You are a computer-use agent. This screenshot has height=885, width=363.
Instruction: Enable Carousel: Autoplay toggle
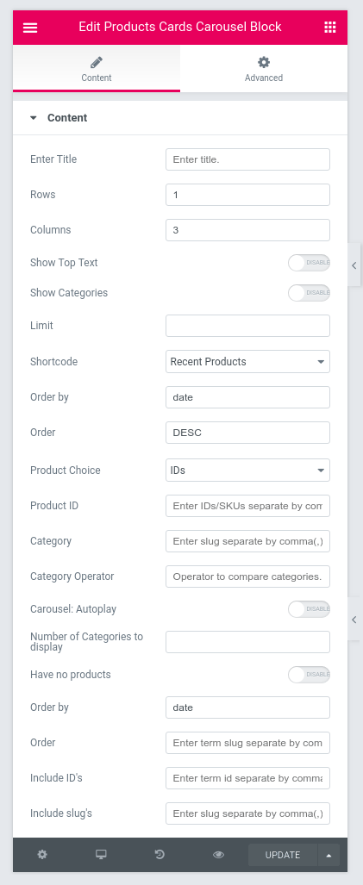(x=309, y=609)
